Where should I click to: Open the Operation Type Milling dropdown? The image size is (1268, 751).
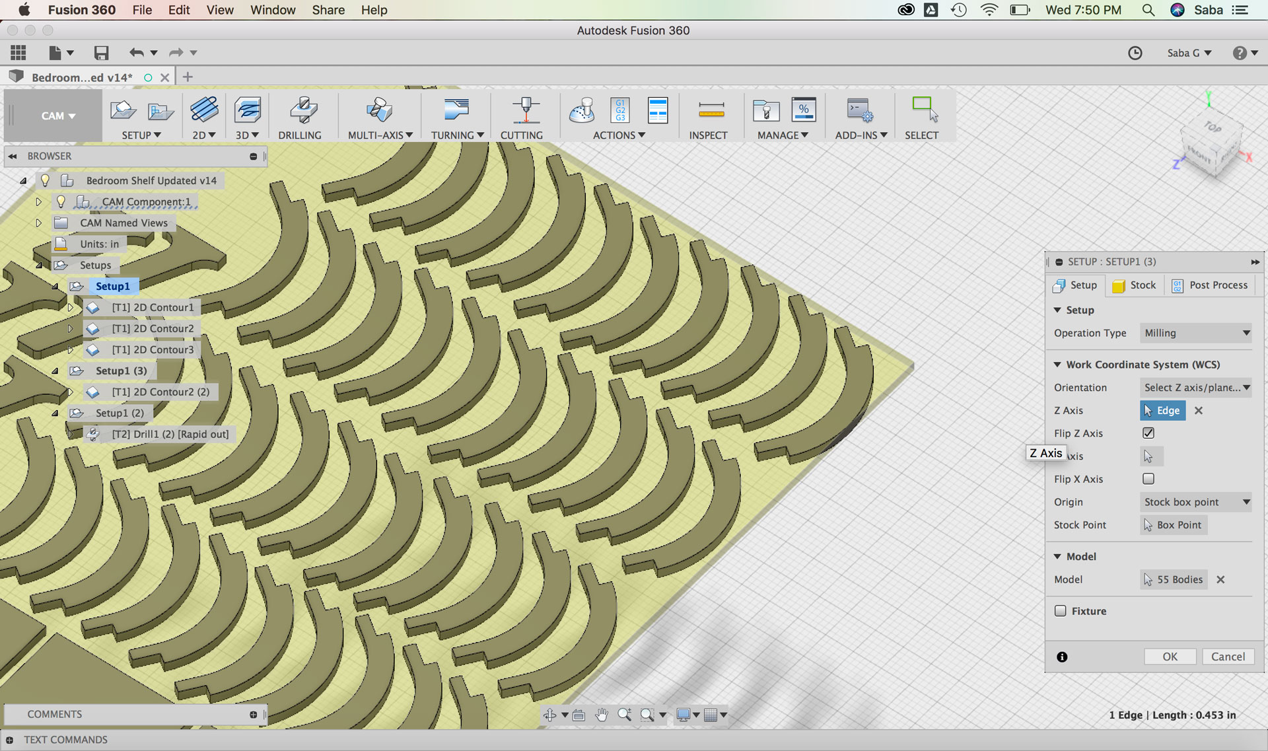1196,333
